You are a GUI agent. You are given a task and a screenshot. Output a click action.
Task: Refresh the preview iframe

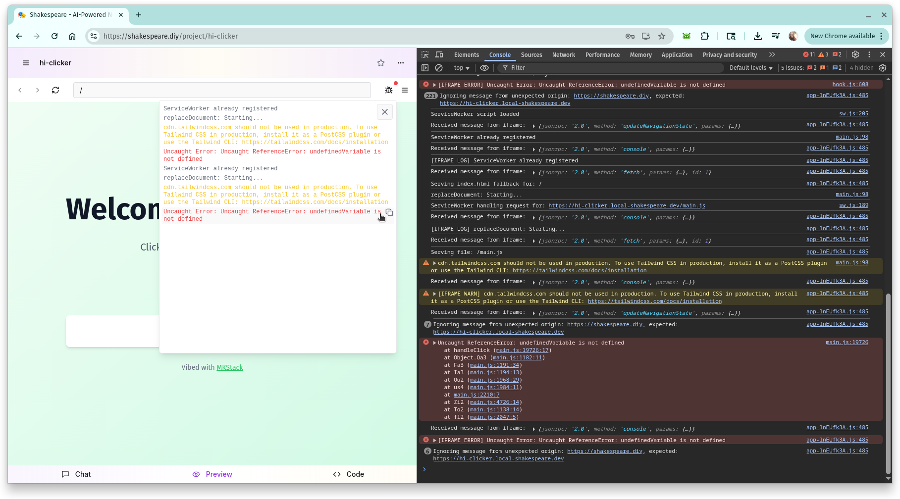(55, 90)
